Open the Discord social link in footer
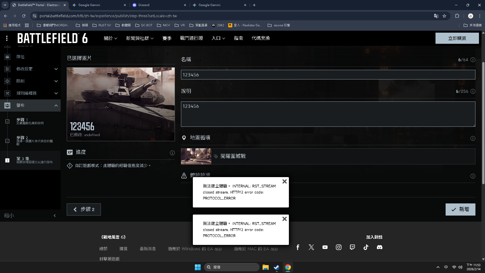485x273 pixels. coord(380,247)
